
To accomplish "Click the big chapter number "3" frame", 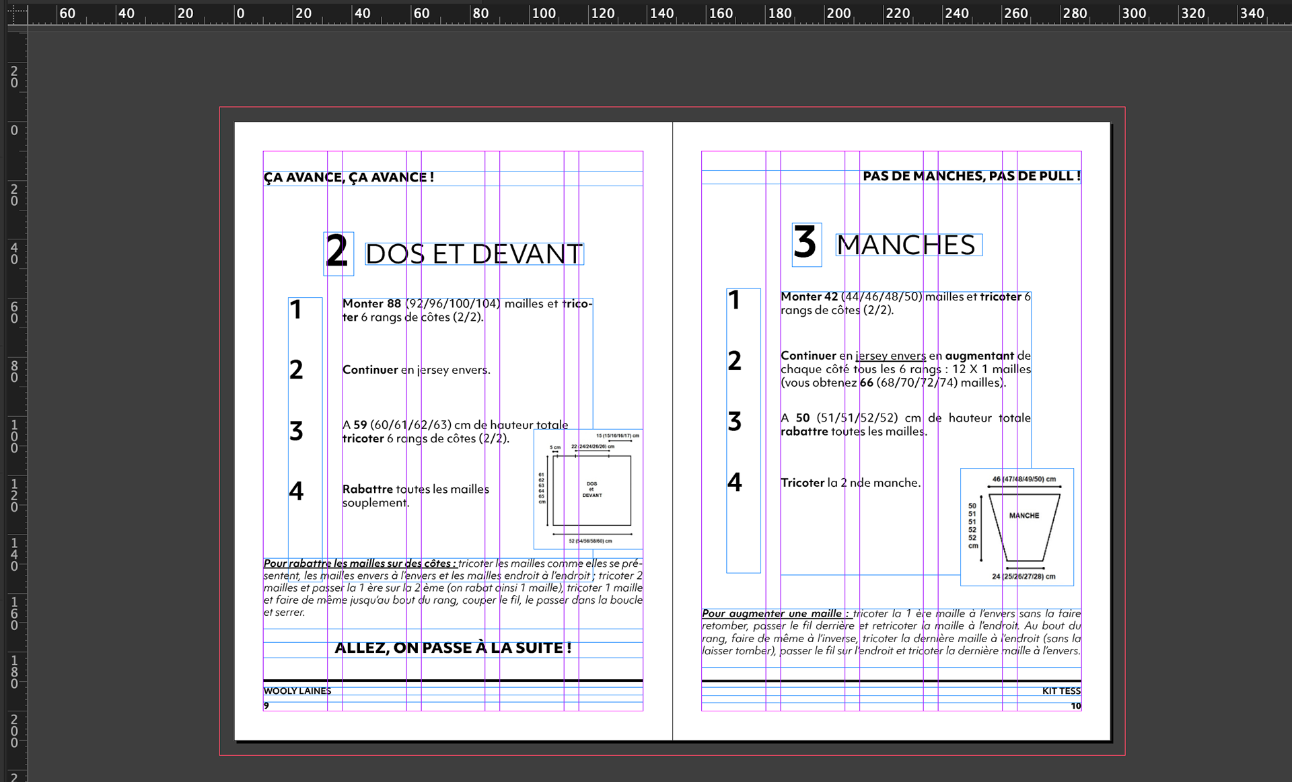I will (806, 245).
